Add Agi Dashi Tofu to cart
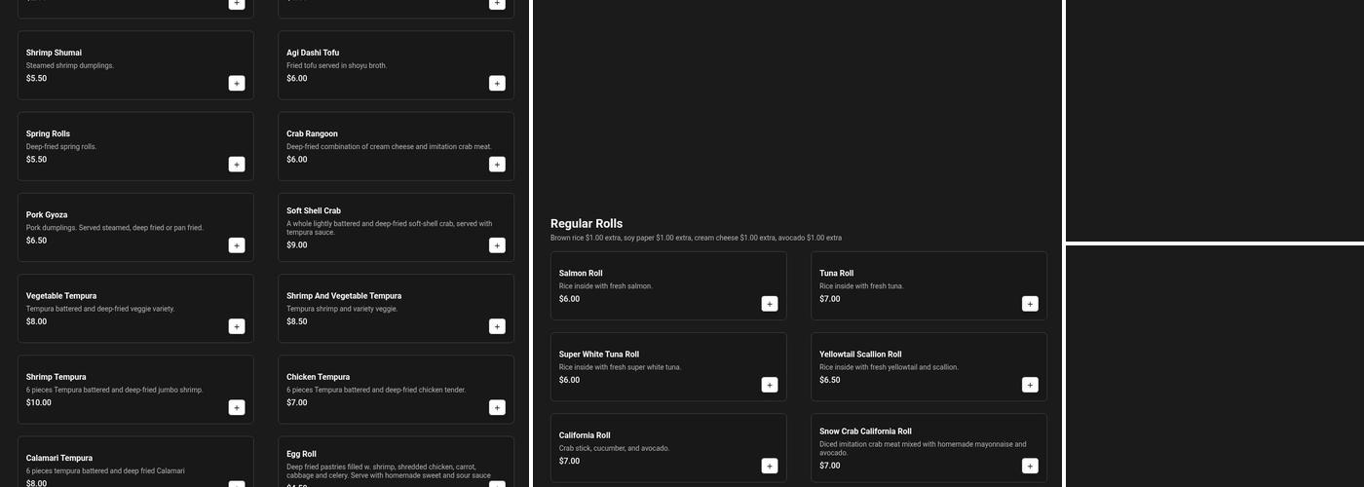Viewport: 1364px width, 487px height. [x=497, y=83]
